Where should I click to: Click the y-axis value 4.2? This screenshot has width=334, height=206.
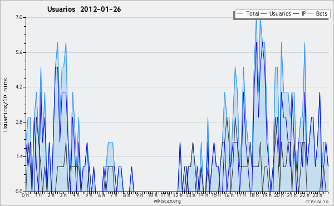pyautogui.click(x=19, y=87)
